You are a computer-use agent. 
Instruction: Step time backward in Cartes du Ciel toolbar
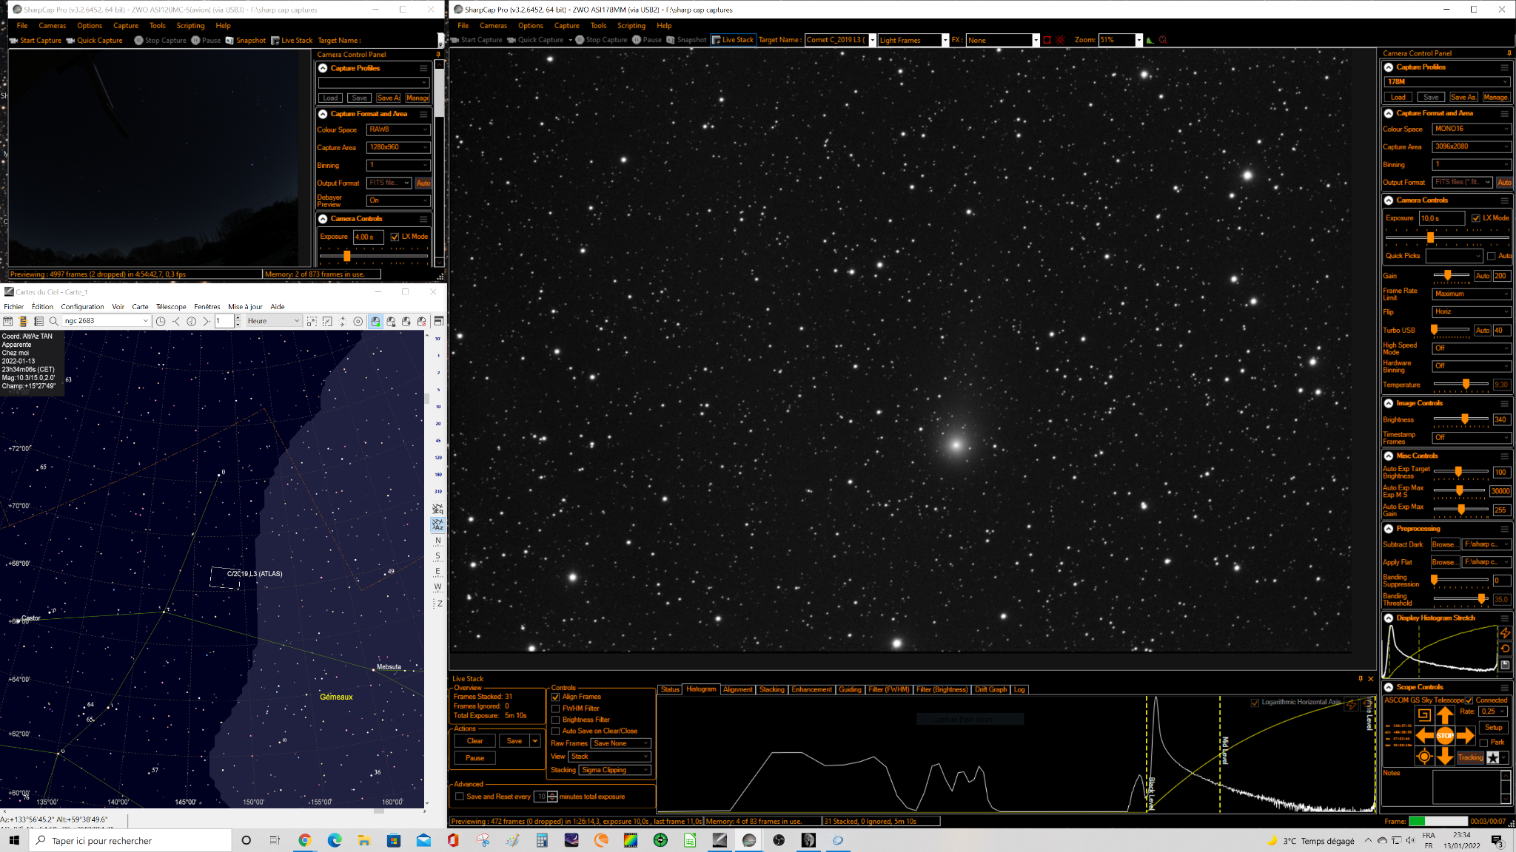pos(176,321)
